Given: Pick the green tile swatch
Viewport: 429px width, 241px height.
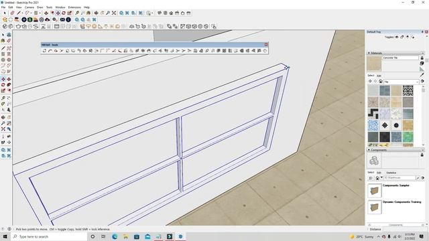Looking at the screenshot, I should [408, 137].
